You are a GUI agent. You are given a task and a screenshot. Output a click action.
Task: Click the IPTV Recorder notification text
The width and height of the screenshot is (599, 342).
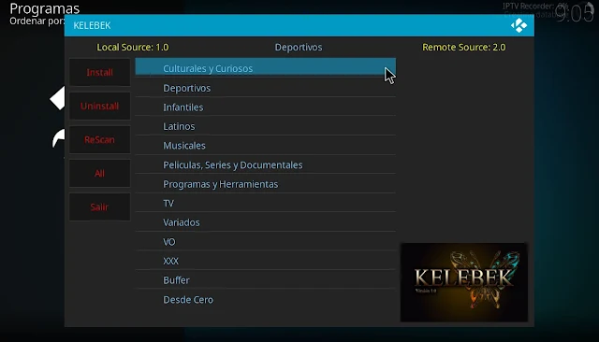535,7
